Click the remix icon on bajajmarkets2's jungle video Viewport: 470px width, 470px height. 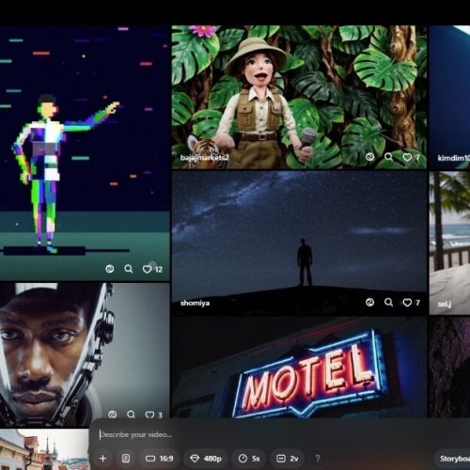click(x=369, y=157)
